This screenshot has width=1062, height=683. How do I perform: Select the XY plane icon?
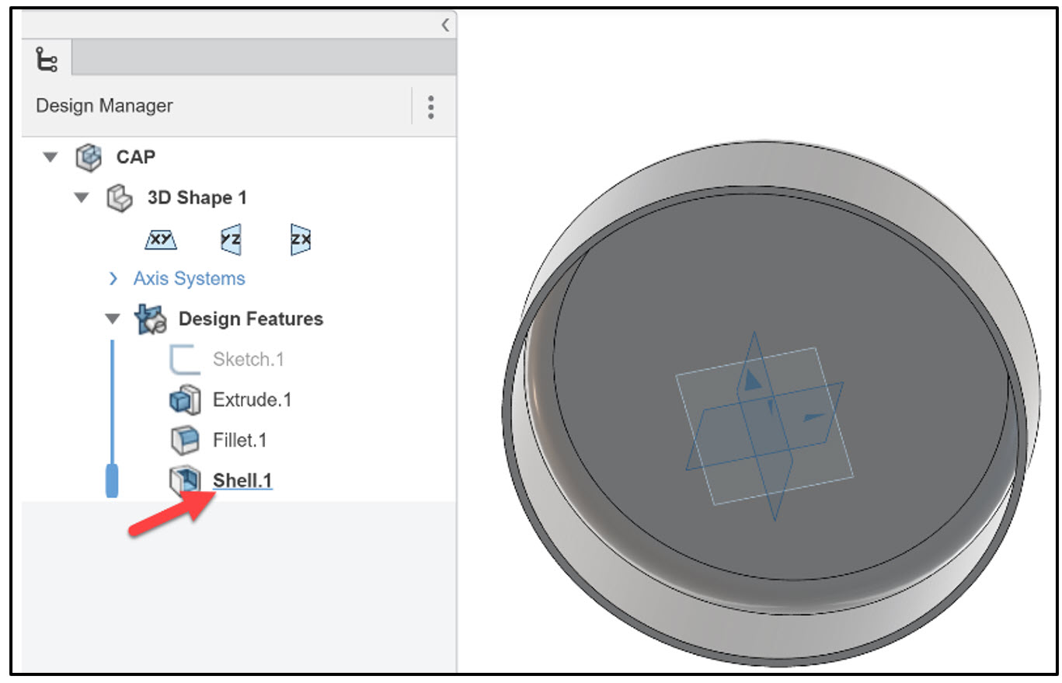(160, 240)
